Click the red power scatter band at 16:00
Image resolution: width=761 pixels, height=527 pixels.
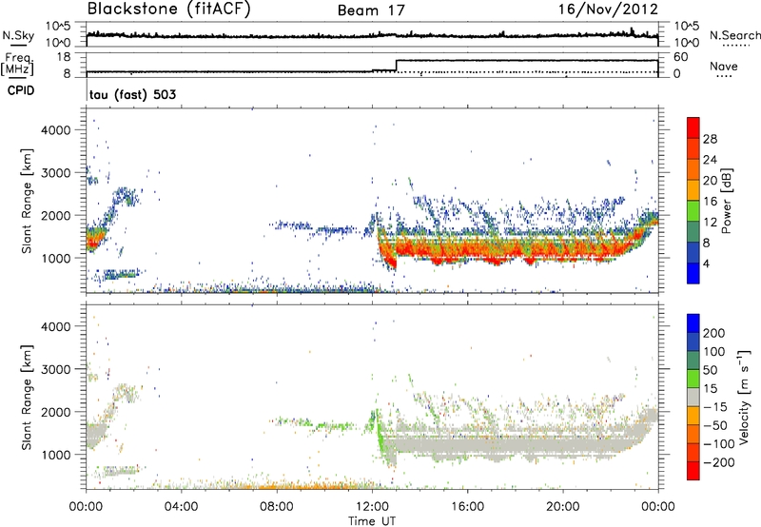[467, 249]
